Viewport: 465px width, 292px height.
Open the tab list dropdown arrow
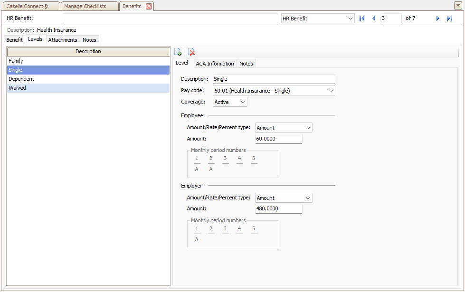(458, 6)
